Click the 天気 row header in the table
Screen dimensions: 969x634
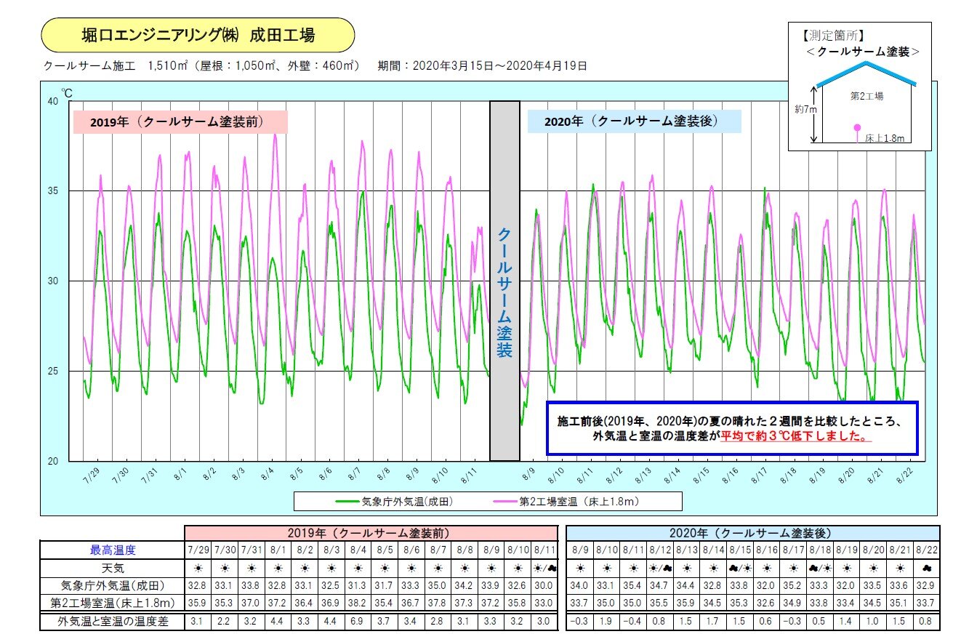(x=112, y=568)
